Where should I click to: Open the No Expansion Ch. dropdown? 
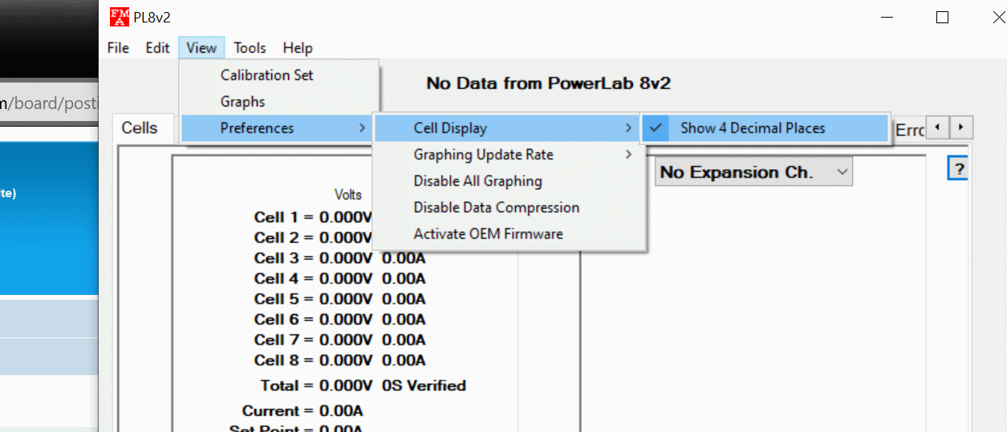coord(753,172)
